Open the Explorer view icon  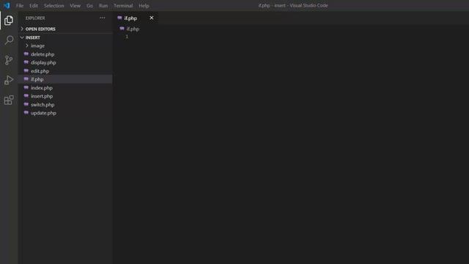[9, 21]
